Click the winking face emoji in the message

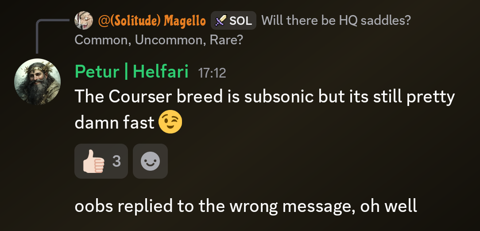click(x=170, y=121)
